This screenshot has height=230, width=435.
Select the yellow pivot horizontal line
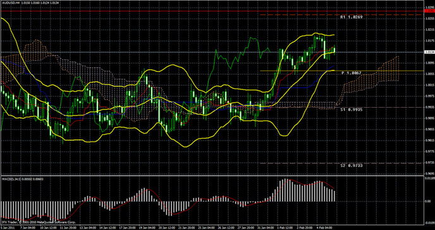(x=341, y=71)
